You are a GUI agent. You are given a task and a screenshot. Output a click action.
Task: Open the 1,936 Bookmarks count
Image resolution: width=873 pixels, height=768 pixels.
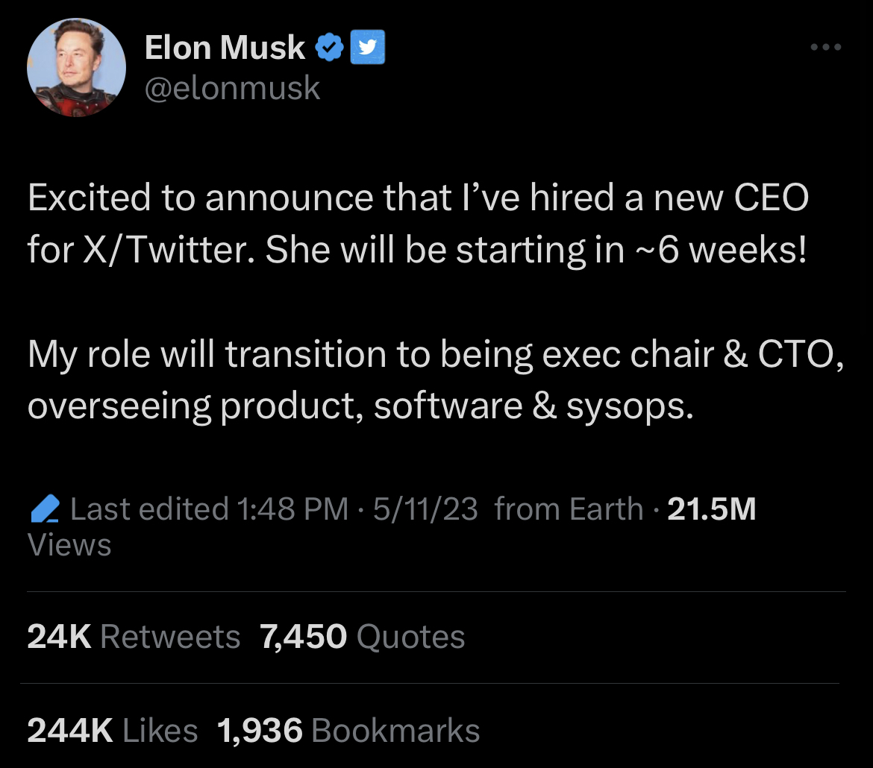click(348, 731)
